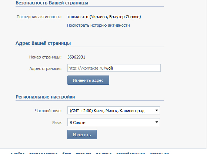Open the 'о сайте' footer link
The height and width of the screenshot is (154, 210).
click(x=17, y=153)
